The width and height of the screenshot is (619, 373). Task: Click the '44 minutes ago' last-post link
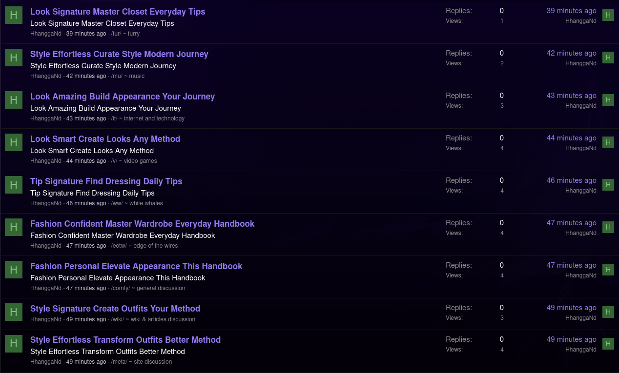pos(571,138)
